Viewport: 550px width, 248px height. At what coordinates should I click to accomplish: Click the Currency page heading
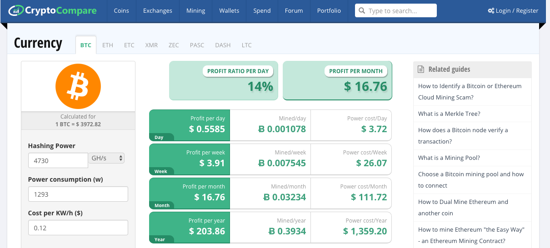[x=38, y=43]
